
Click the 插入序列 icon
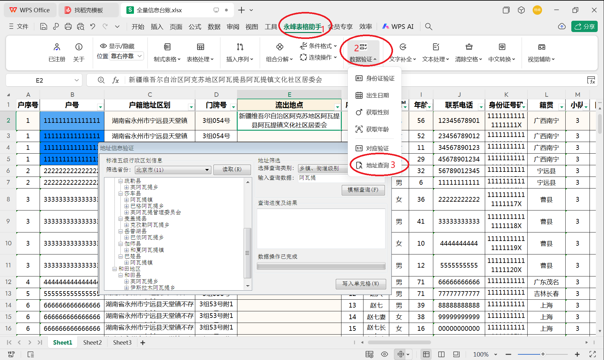[240, 52]
